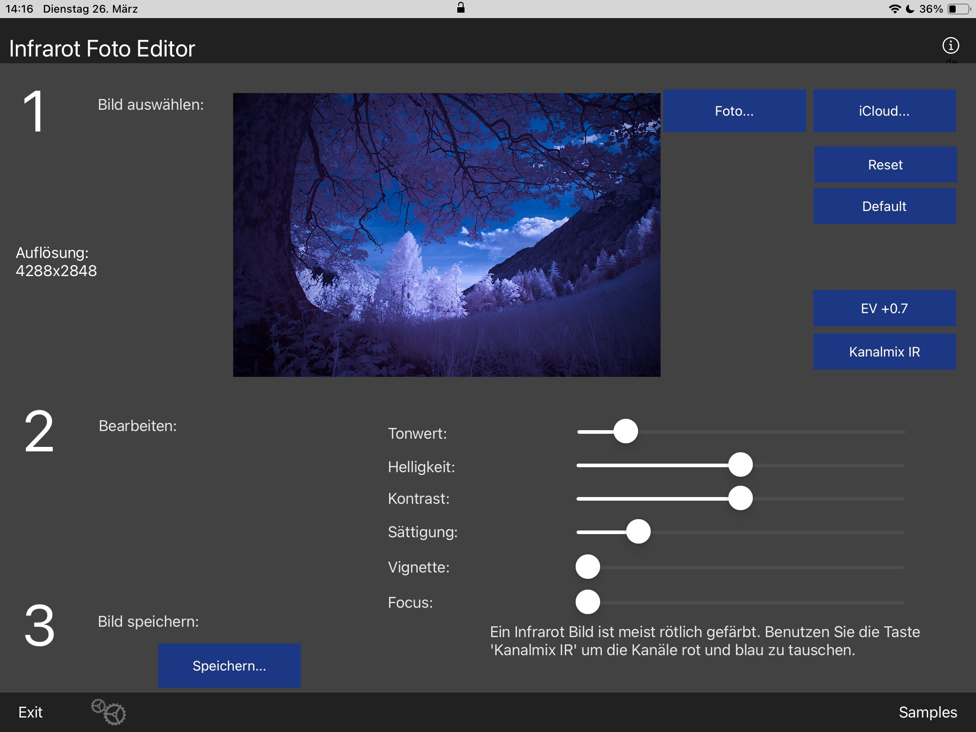Open settings via the gears icon
Viewport: 976px width, 732px height.
[108, 712]
